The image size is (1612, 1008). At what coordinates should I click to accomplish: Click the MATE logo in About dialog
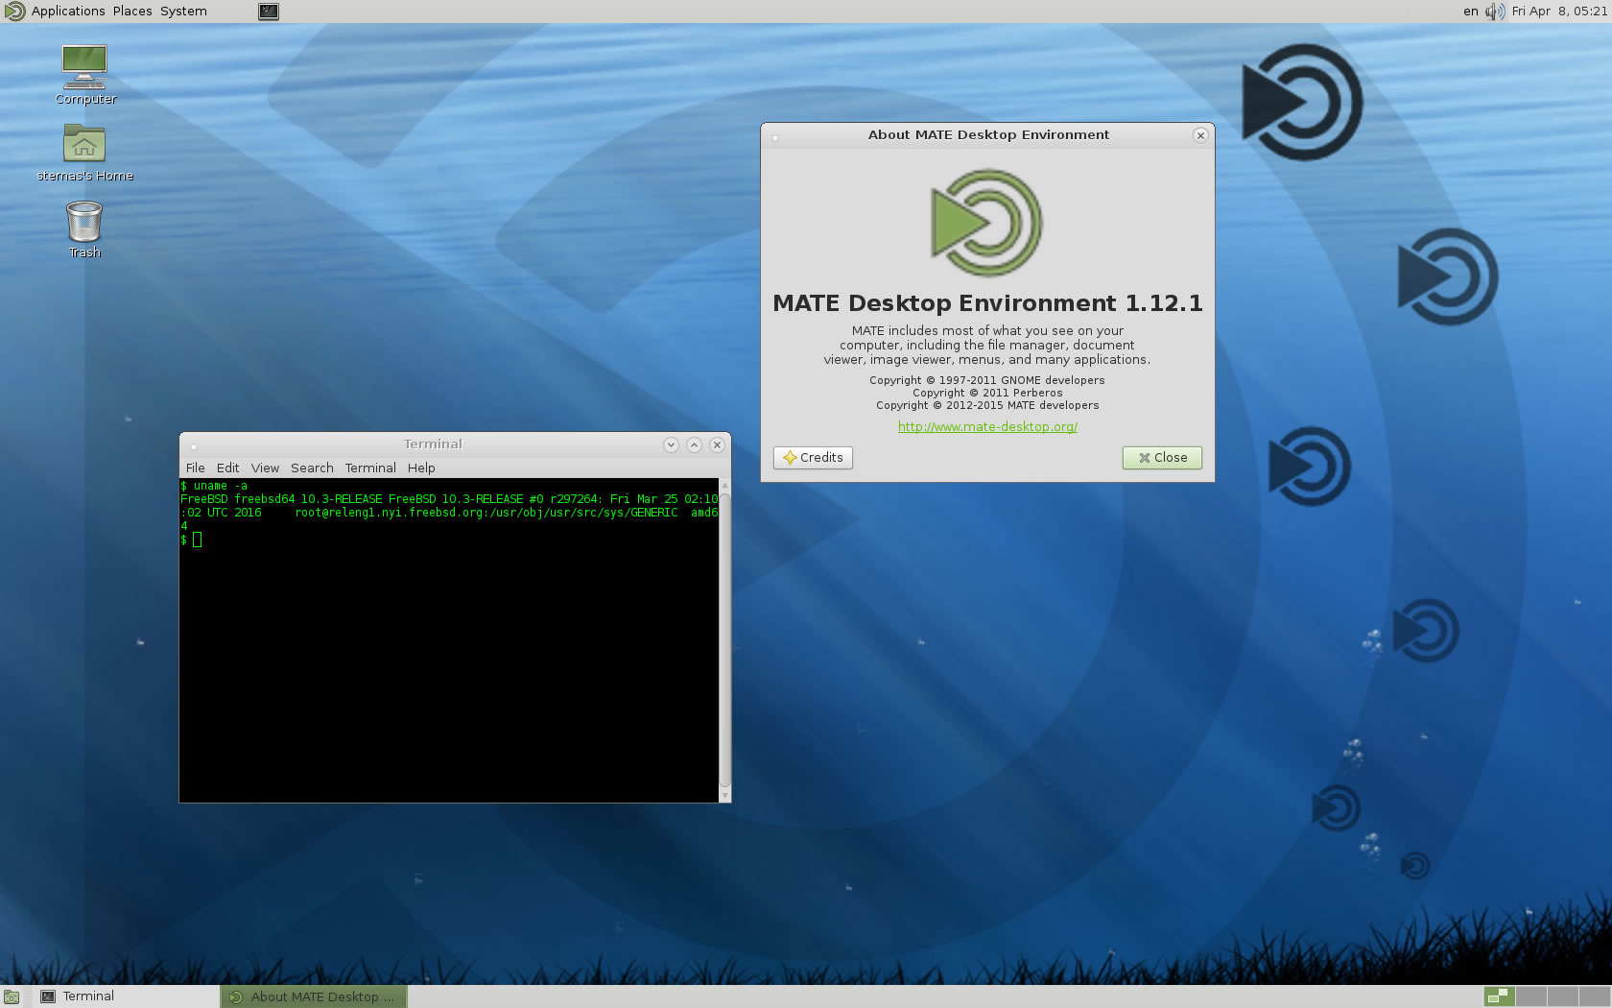tap(986, 223)
